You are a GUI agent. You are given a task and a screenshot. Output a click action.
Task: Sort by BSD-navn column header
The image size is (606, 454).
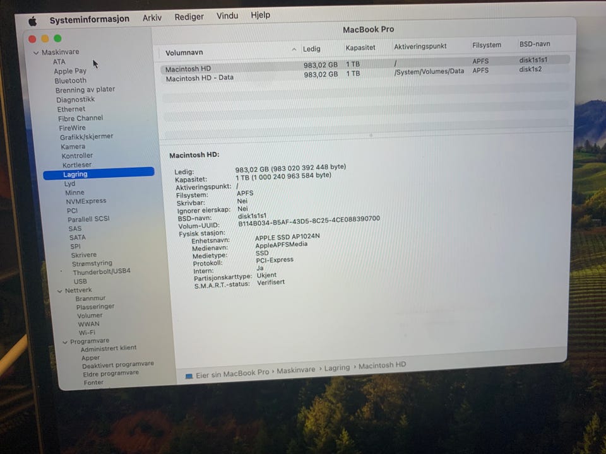[x=535, y=44]
